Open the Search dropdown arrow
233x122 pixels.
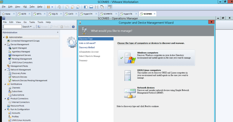pos(31,26)
